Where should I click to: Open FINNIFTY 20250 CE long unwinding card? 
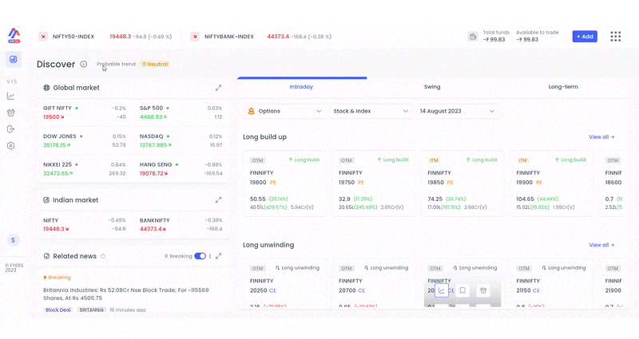coord(284,284)
